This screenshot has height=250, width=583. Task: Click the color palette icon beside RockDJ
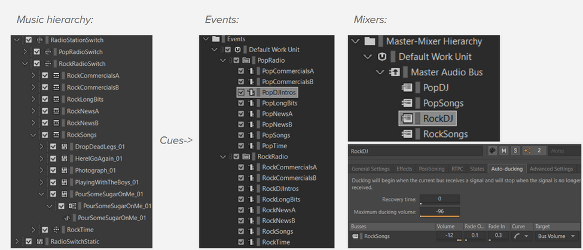492,151
